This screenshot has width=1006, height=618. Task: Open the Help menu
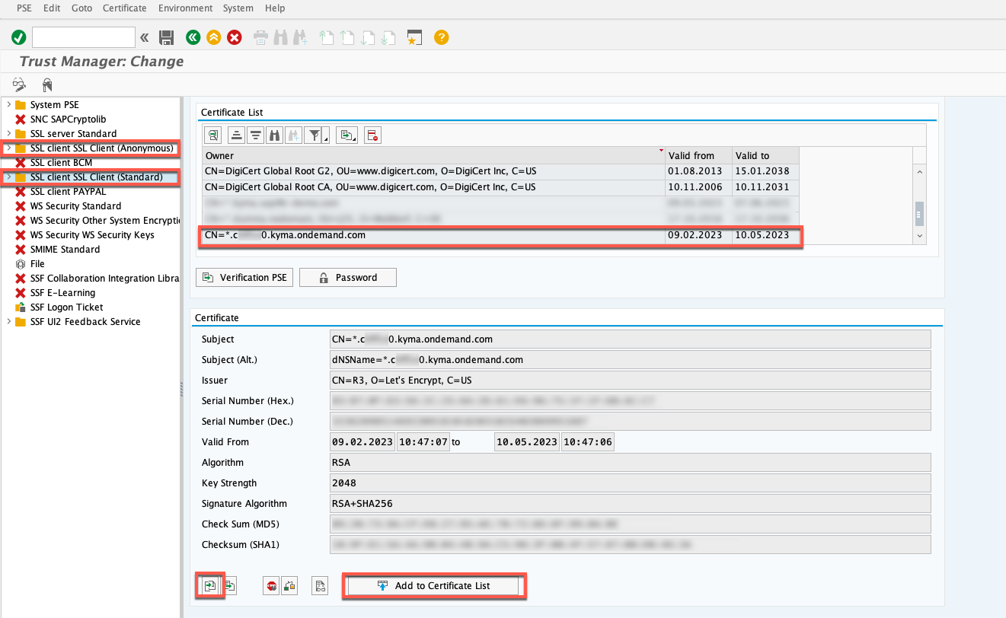275,8
